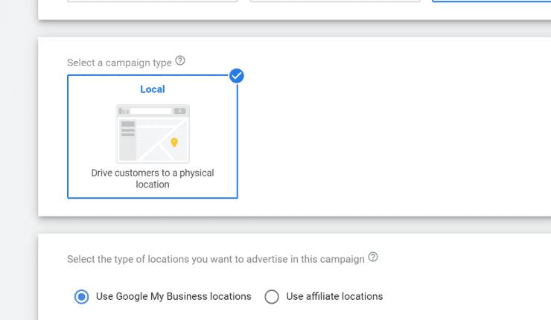This screenshot has height=320, width=551.
Task: Click the "Use Google My Business locations" label
Action: 173,296
